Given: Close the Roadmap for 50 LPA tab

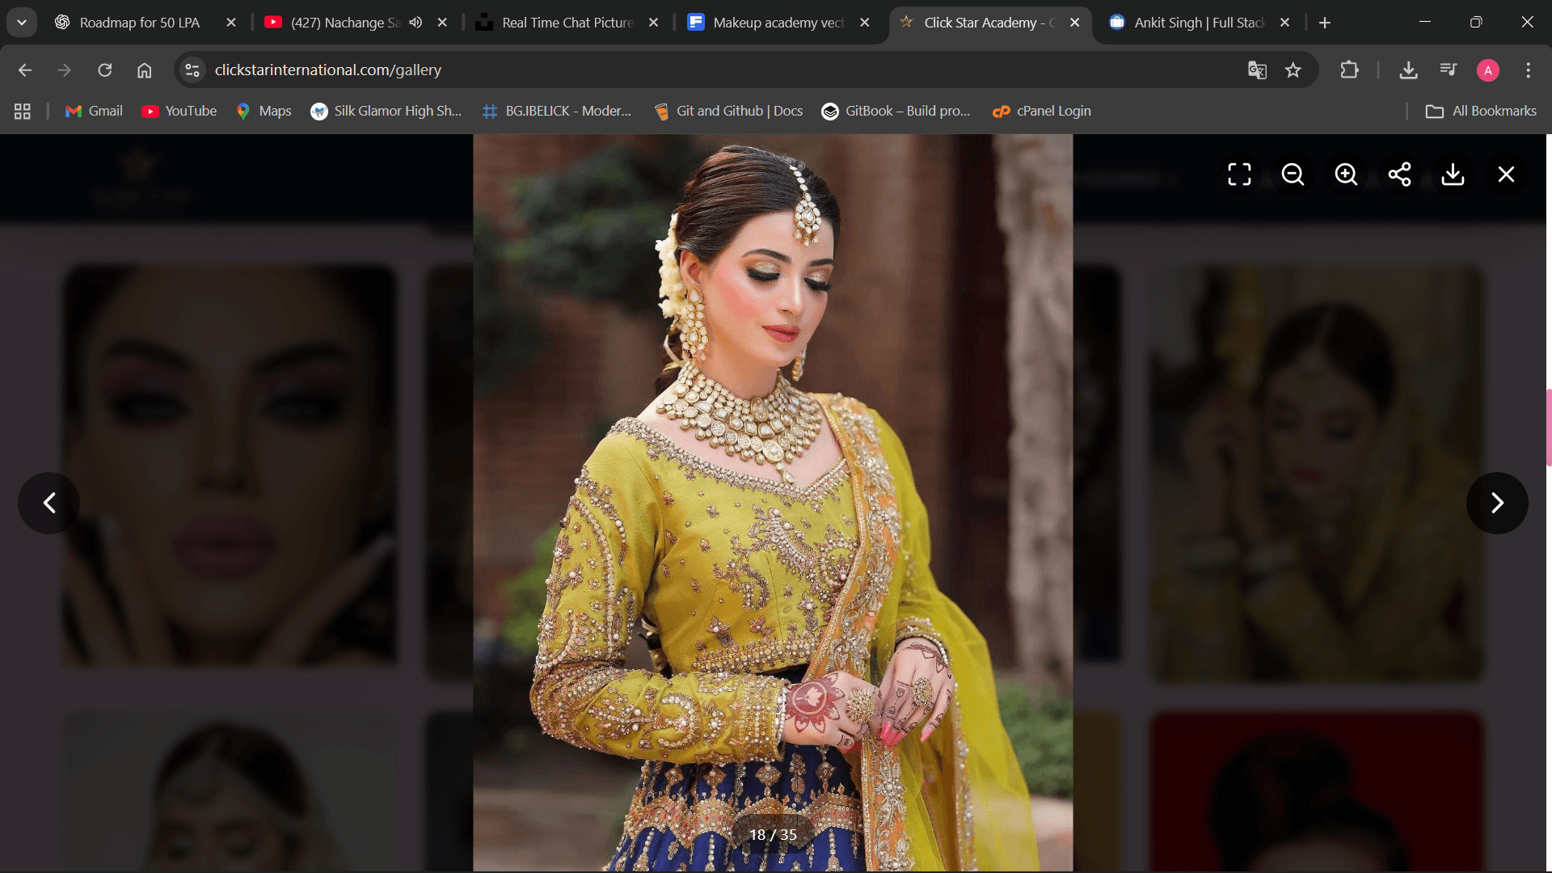Looking at the screenshot, I should tap(231, 23).
